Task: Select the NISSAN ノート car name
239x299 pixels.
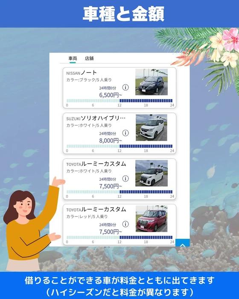Action: 82,73
